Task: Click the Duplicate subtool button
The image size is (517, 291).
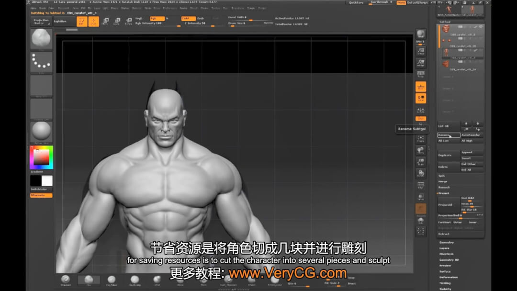Action: (x=449, y=155)
